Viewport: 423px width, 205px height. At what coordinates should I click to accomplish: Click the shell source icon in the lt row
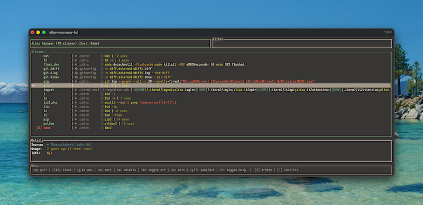point(76,115)
